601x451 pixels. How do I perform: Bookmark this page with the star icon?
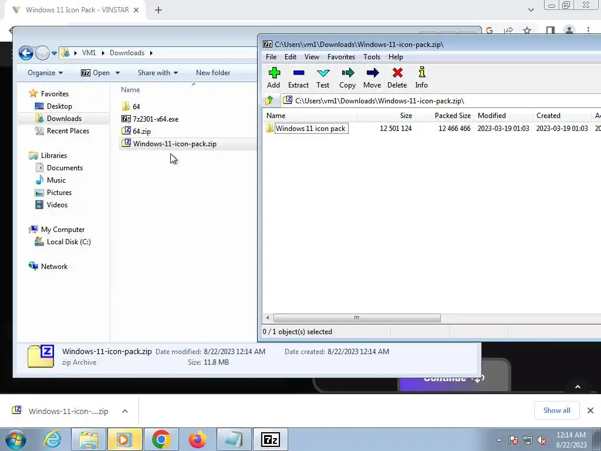pyautogui.click(x=527, y=31)
